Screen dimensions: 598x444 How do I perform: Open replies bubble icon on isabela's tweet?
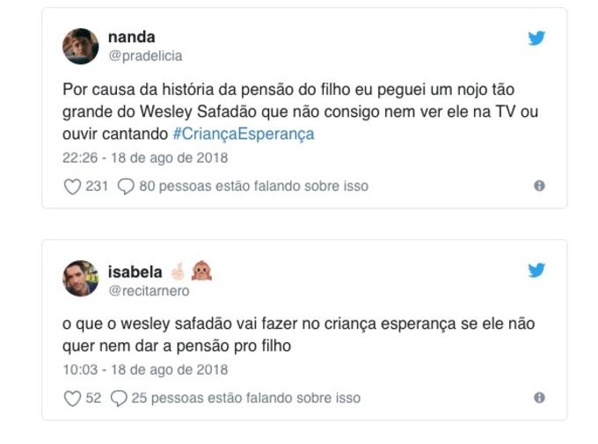coord(119,398)
